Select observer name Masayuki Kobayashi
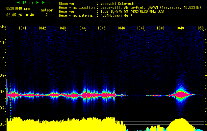Viewport: 207px width, 131px height. 118,4
